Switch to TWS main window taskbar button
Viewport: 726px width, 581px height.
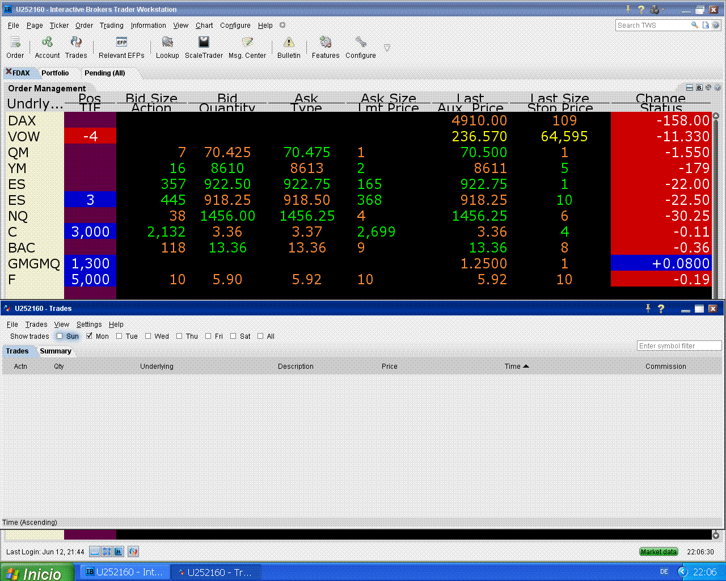pyautogui.click(x=125, y=572)
